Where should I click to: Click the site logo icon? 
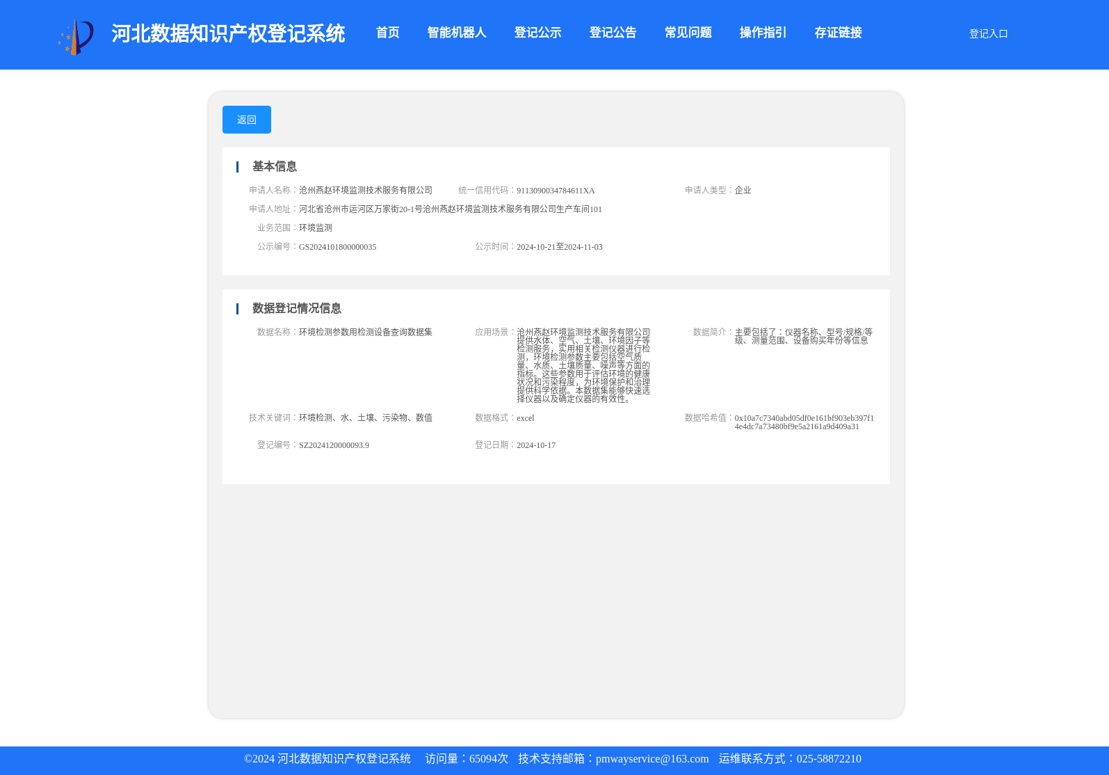pyautogui.click(x=76, y=37)
